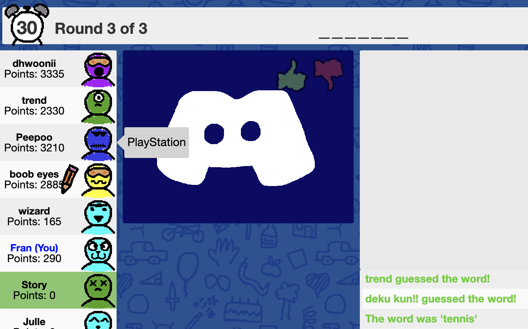Click Story's green dead-eyes avatar

(x=99, y=291)
